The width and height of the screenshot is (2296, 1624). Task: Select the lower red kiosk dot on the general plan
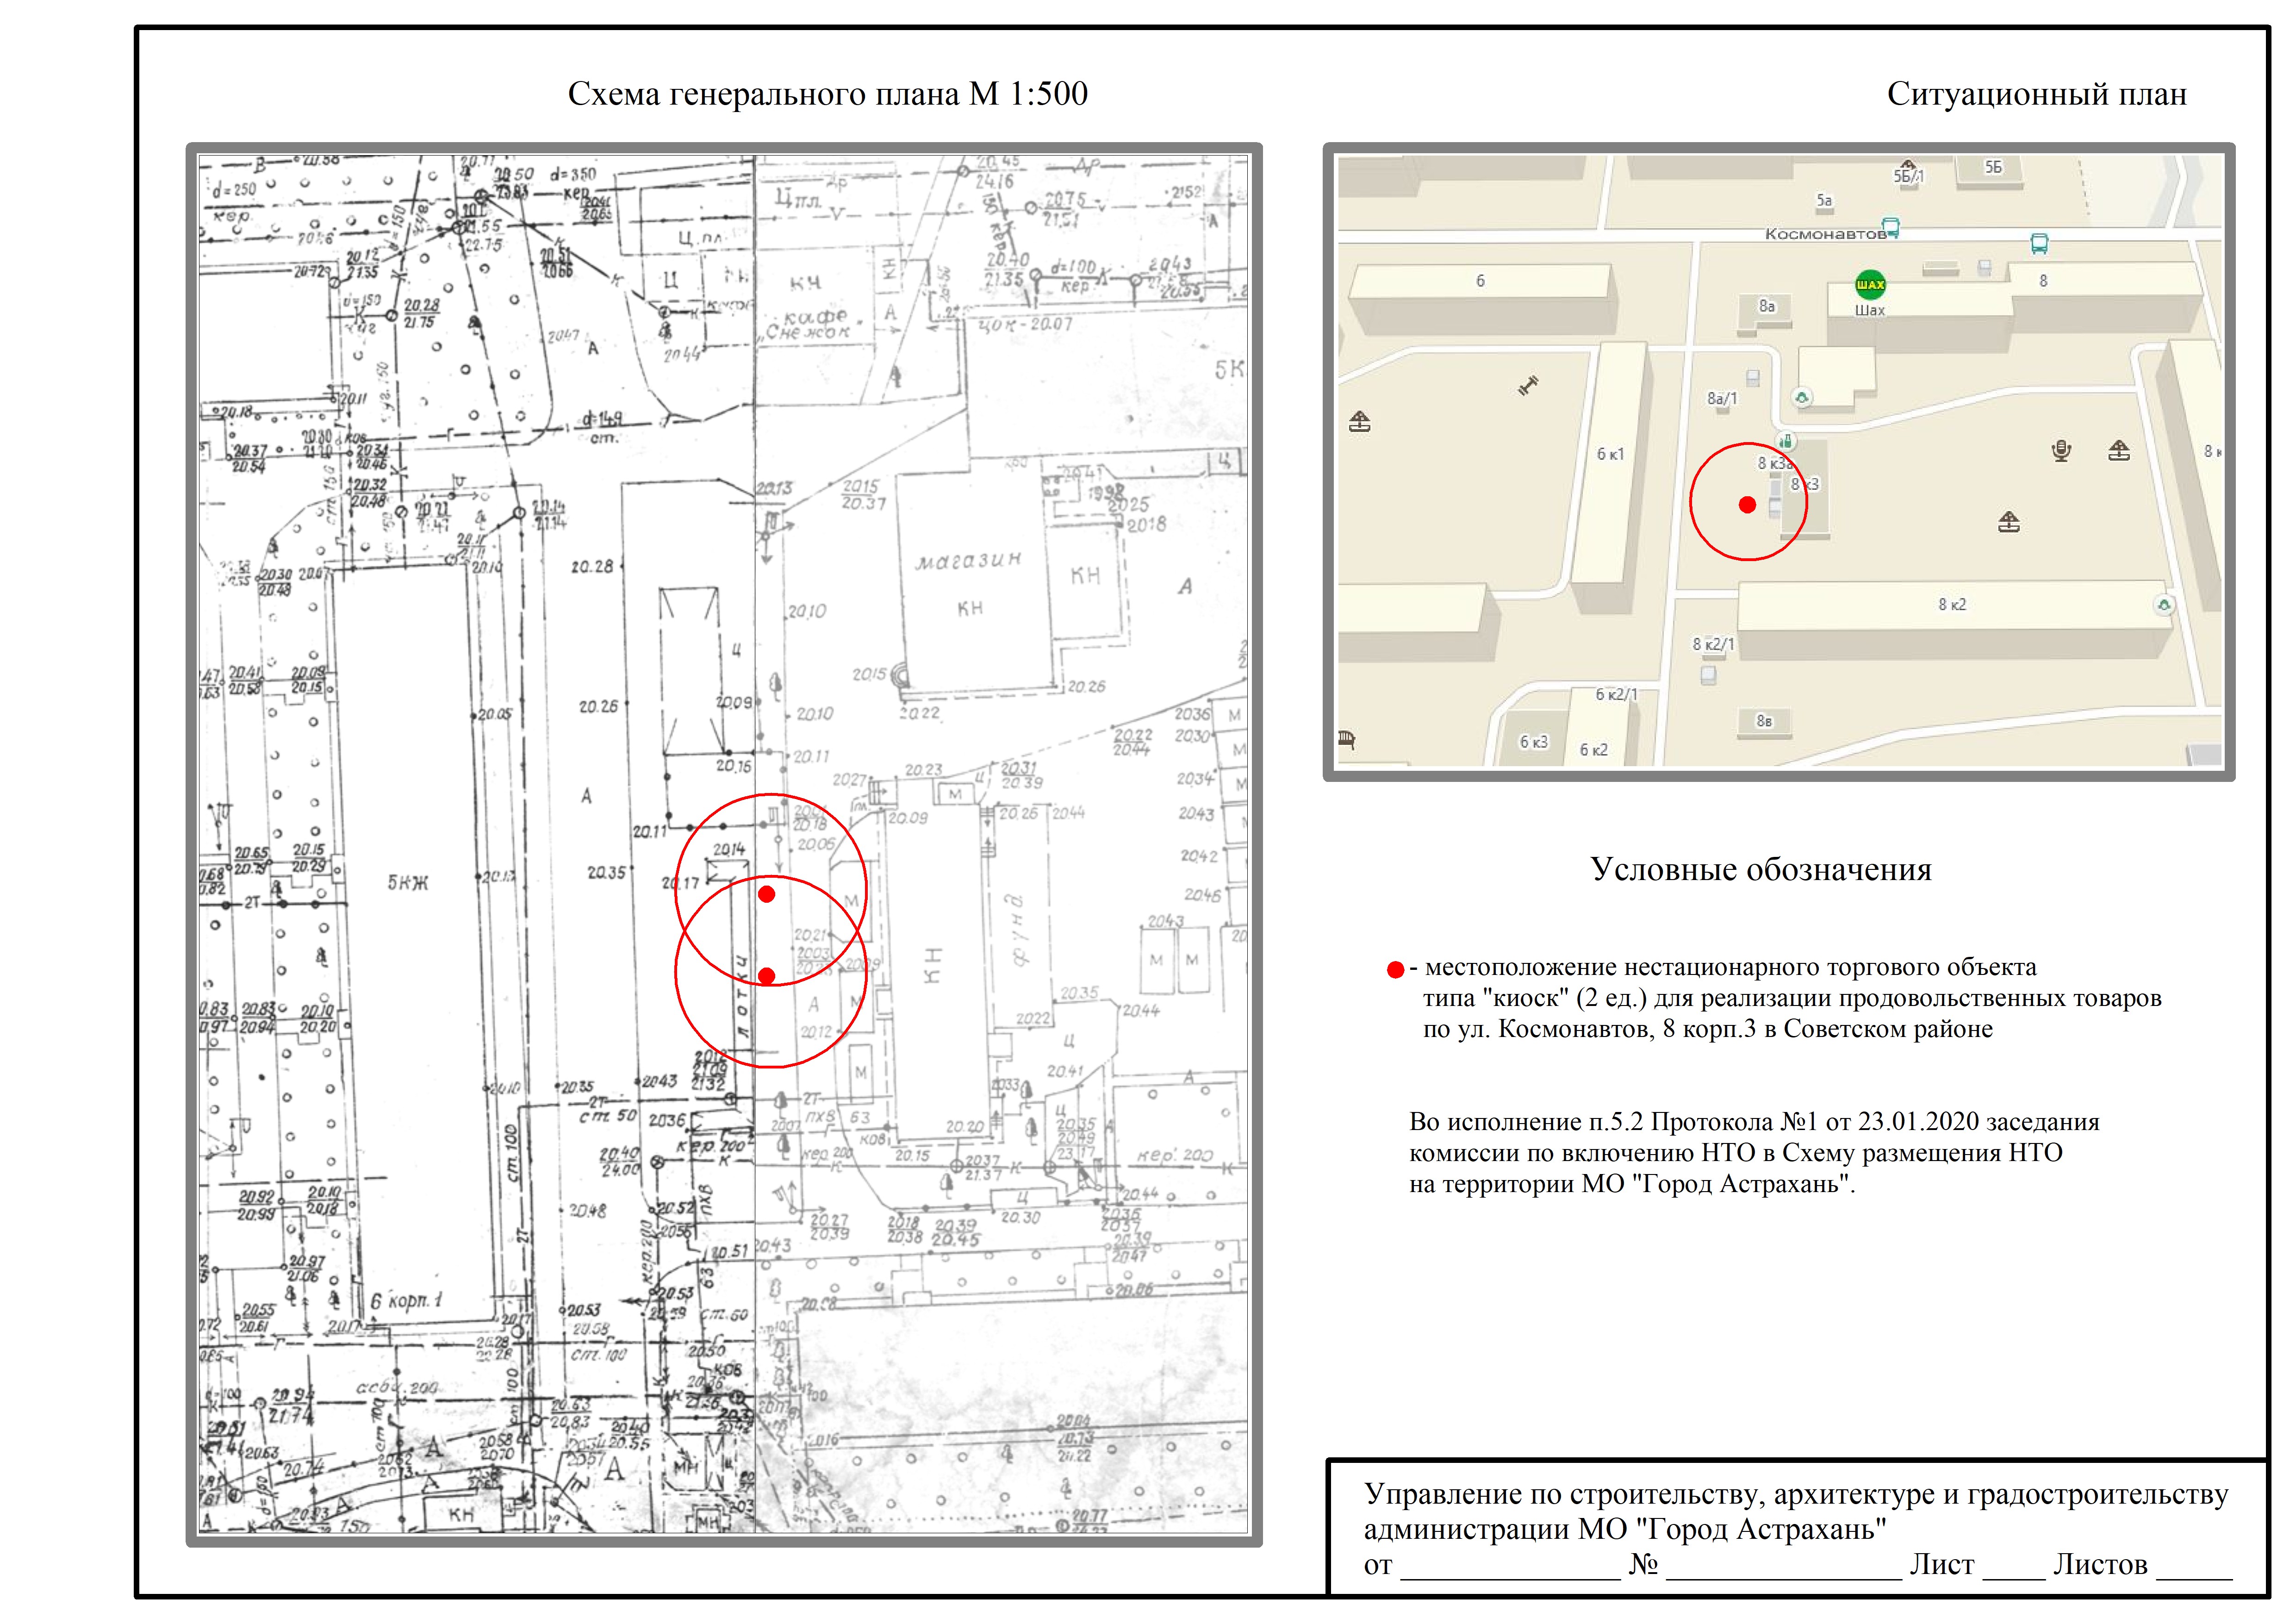[x=766, y=976]
